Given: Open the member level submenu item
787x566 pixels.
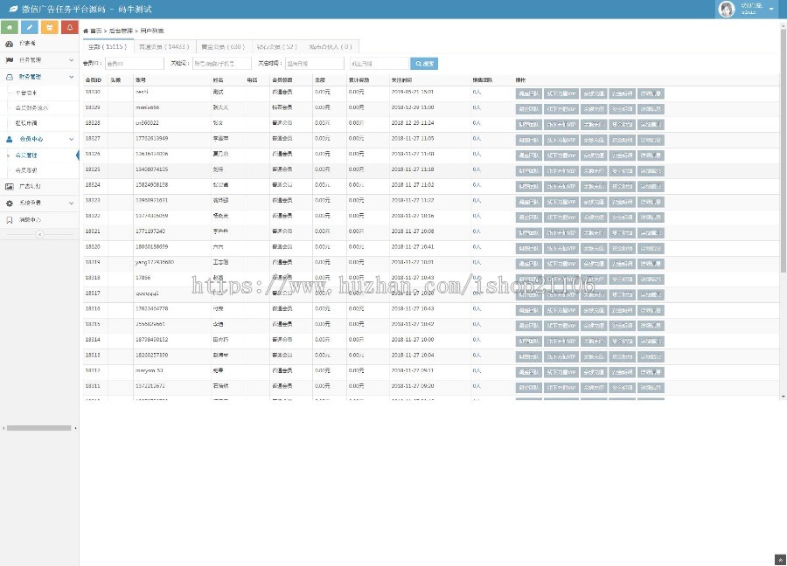Looking at the screenshot, I should [26, 170].
